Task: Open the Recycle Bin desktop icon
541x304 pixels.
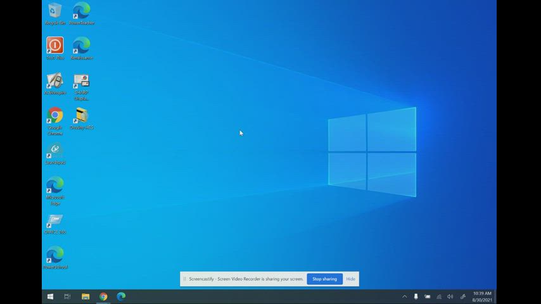Action: coord(55,14)
